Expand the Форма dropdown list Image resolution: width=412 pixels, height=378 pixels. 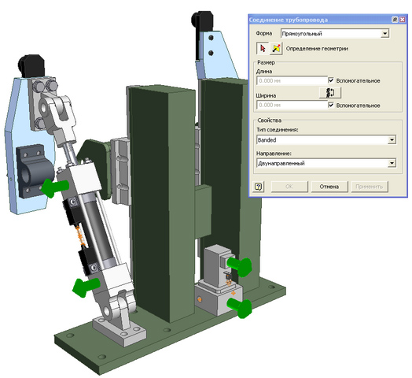384,34
